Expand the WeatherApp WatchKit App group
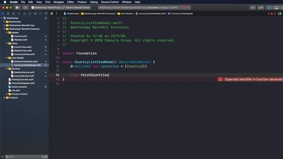283x159 pixels. 4,25
